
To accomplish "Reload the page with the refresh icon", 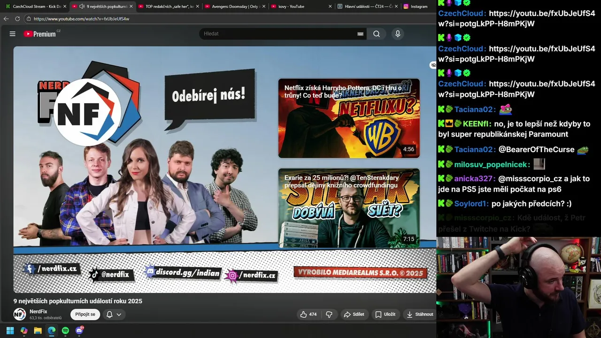I will [17, 19].
